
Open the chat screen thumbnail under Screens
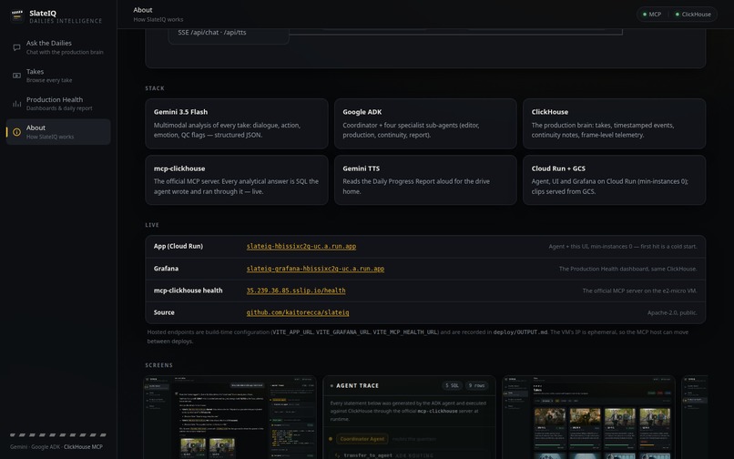[229, 417]
